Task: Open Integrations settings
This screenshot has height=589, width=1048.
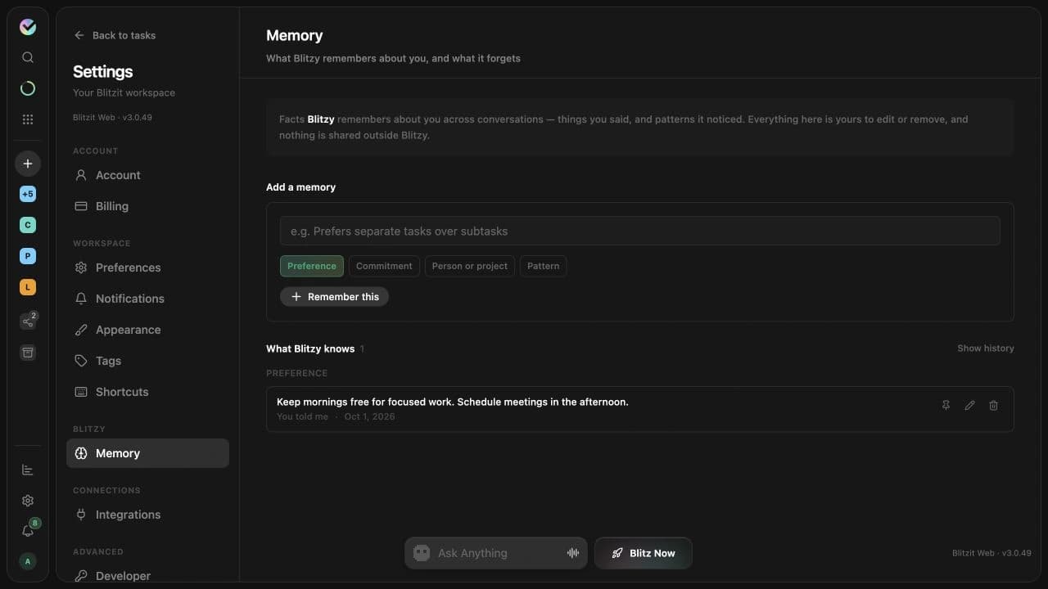Action: tap(147, 515)
